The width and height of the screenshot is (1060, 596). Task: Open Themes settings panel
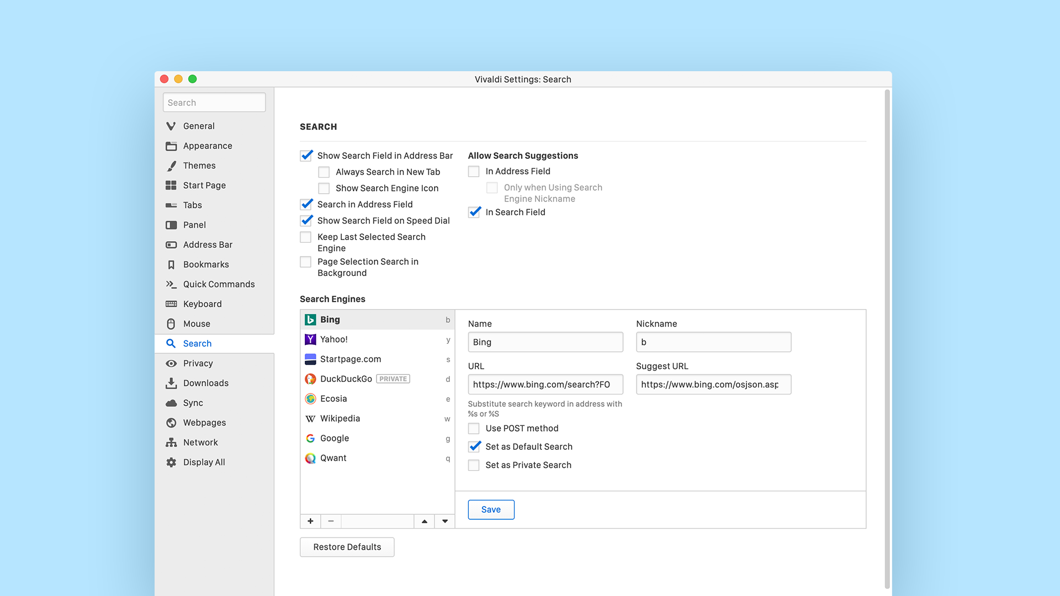[x=199, y=165]
